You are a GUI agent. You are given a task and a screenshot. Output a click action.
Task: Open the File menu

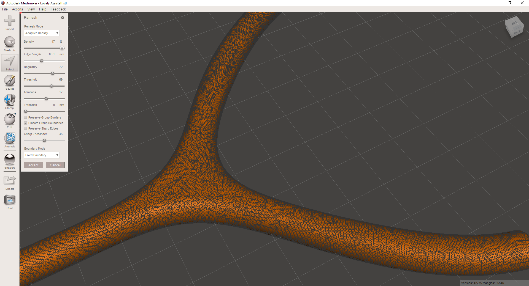point(5,9)
